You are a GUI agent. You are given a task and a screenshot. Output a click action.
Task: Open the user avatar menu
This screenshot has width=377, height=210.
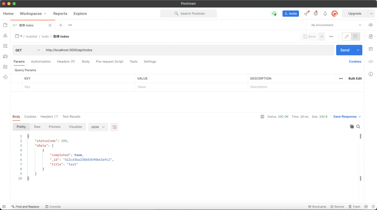tap(334, 14)
